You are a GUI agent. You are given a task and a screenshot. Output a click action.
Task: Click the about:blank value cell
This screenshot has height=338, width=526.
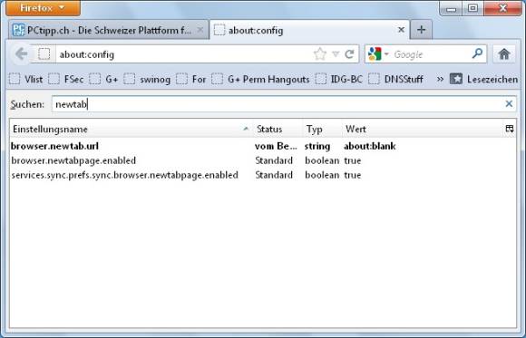[370, 146]
